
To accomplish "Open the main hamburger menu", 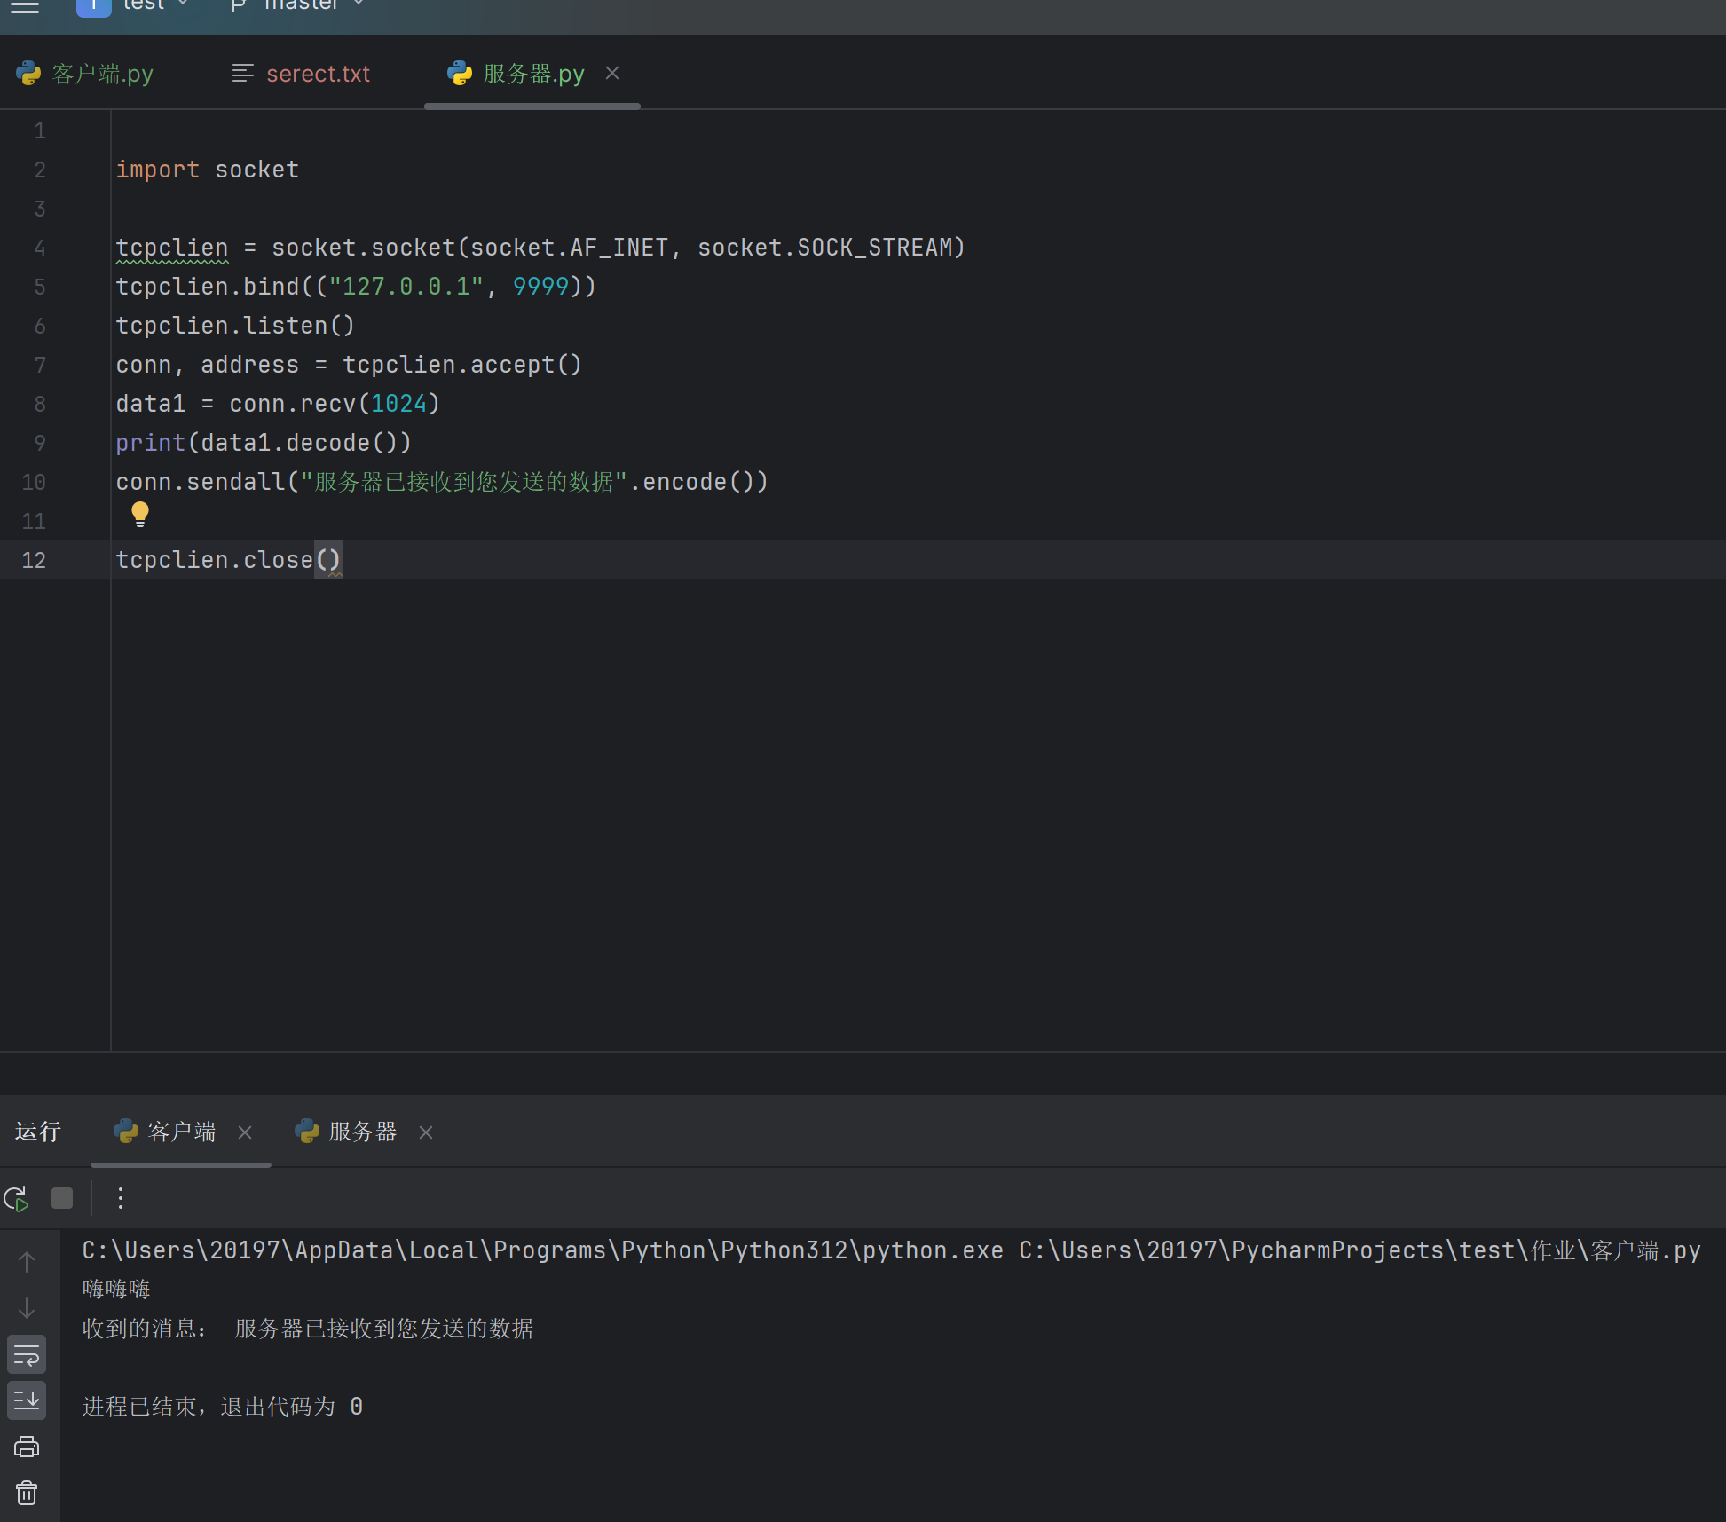I will pos(24,7).
